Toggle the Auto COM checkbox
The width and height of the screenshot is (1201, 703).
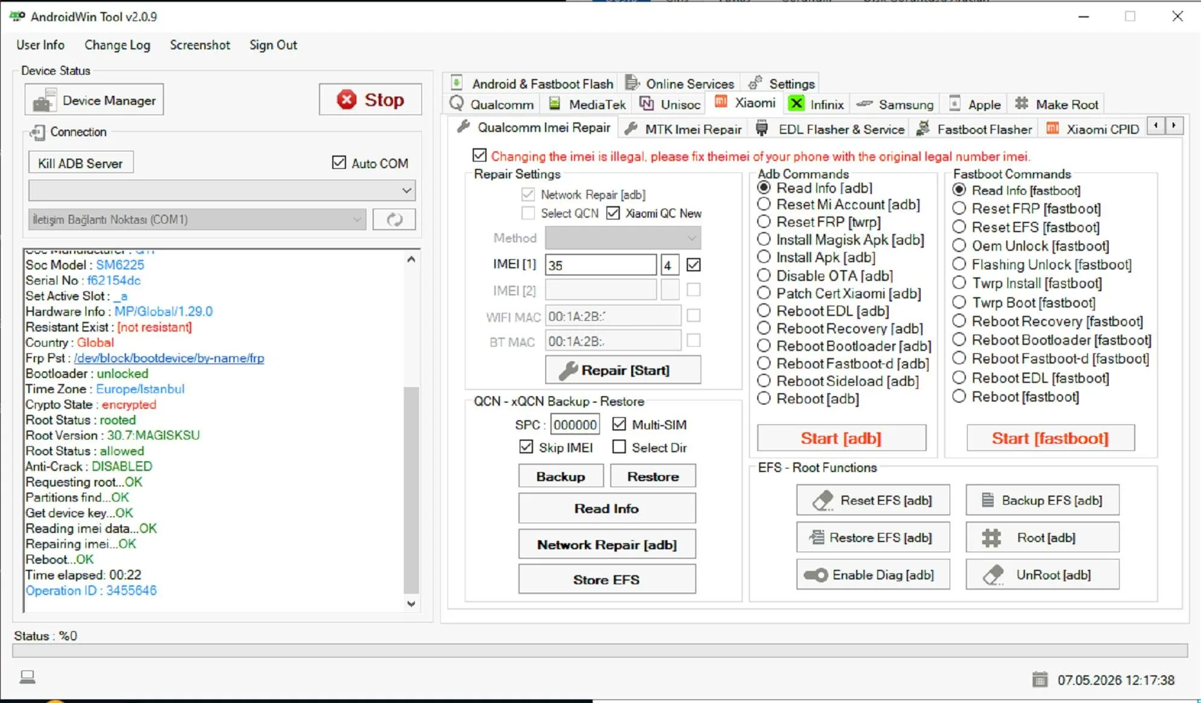pyautogui.click(x=339, y=163)
